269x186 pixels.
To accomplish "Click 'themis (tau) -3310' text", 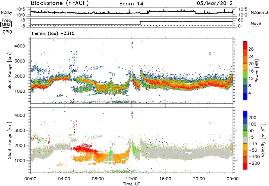I will pyautogui.click(x=53, y=33).
